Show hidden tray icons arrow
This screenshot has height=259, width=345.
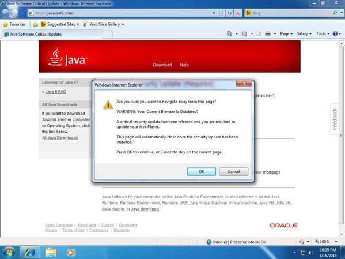tap(295, 253)
